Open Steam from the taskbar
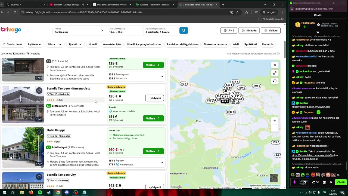This screenshot has width=348, height=196. (x=49, y=192)
